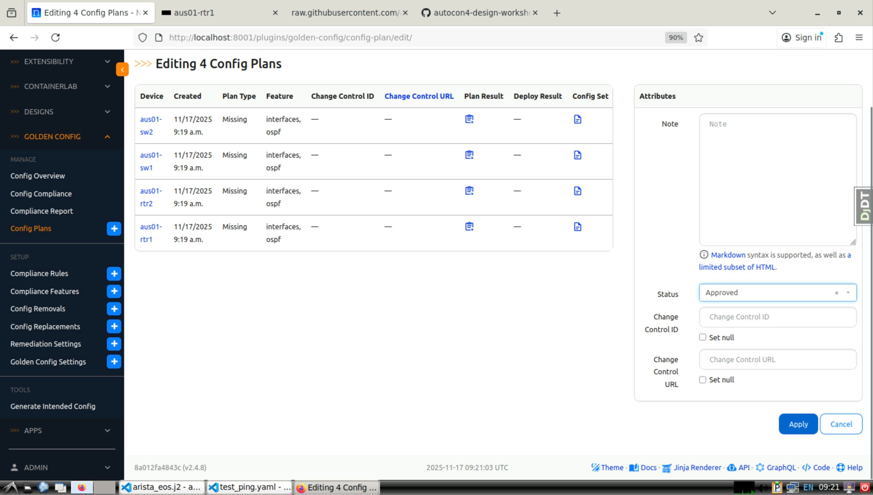Screen dimensions: 873x495
Task: Click the Apply button
Action: click(x=798, y=424)
